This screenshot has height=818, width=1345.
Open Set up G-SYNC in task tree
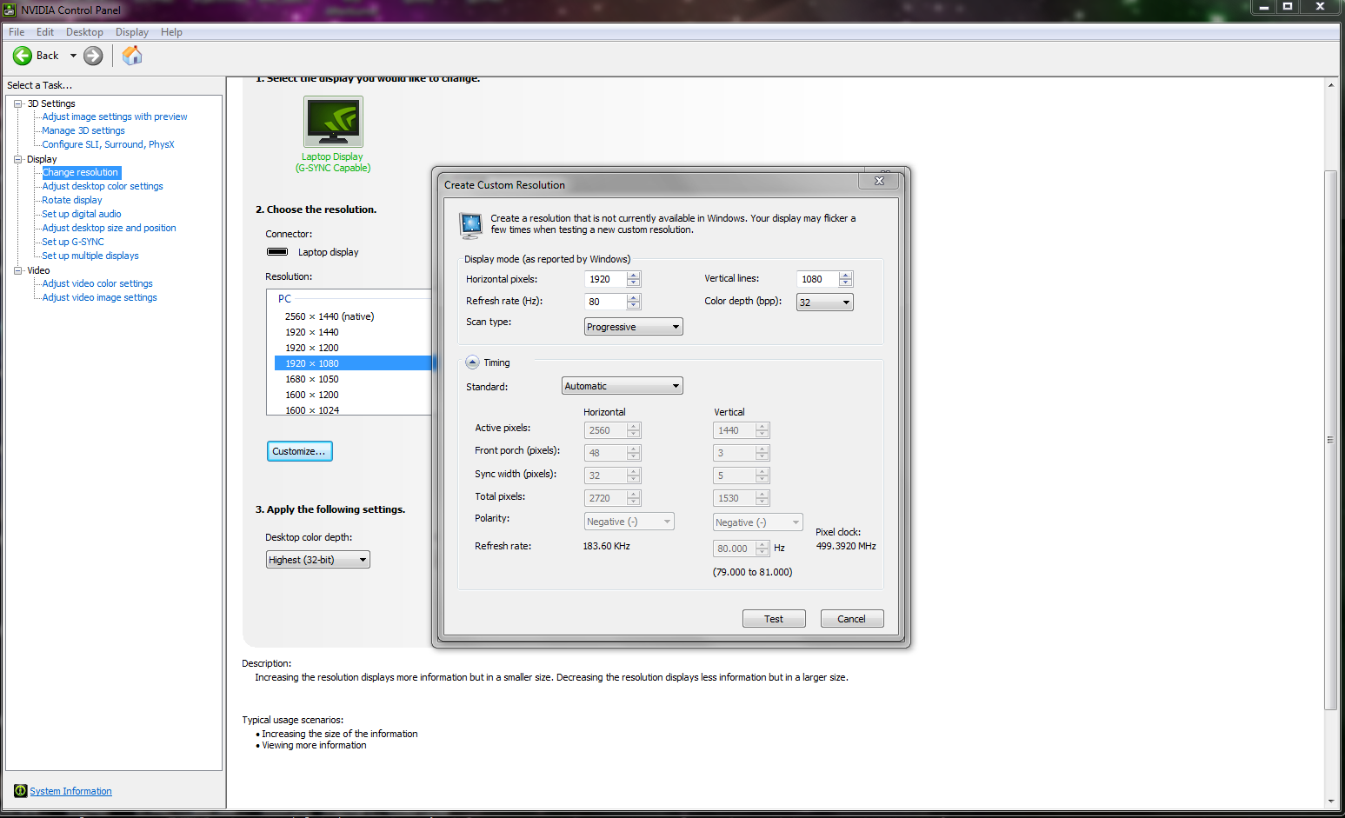[x=73, y=242]
